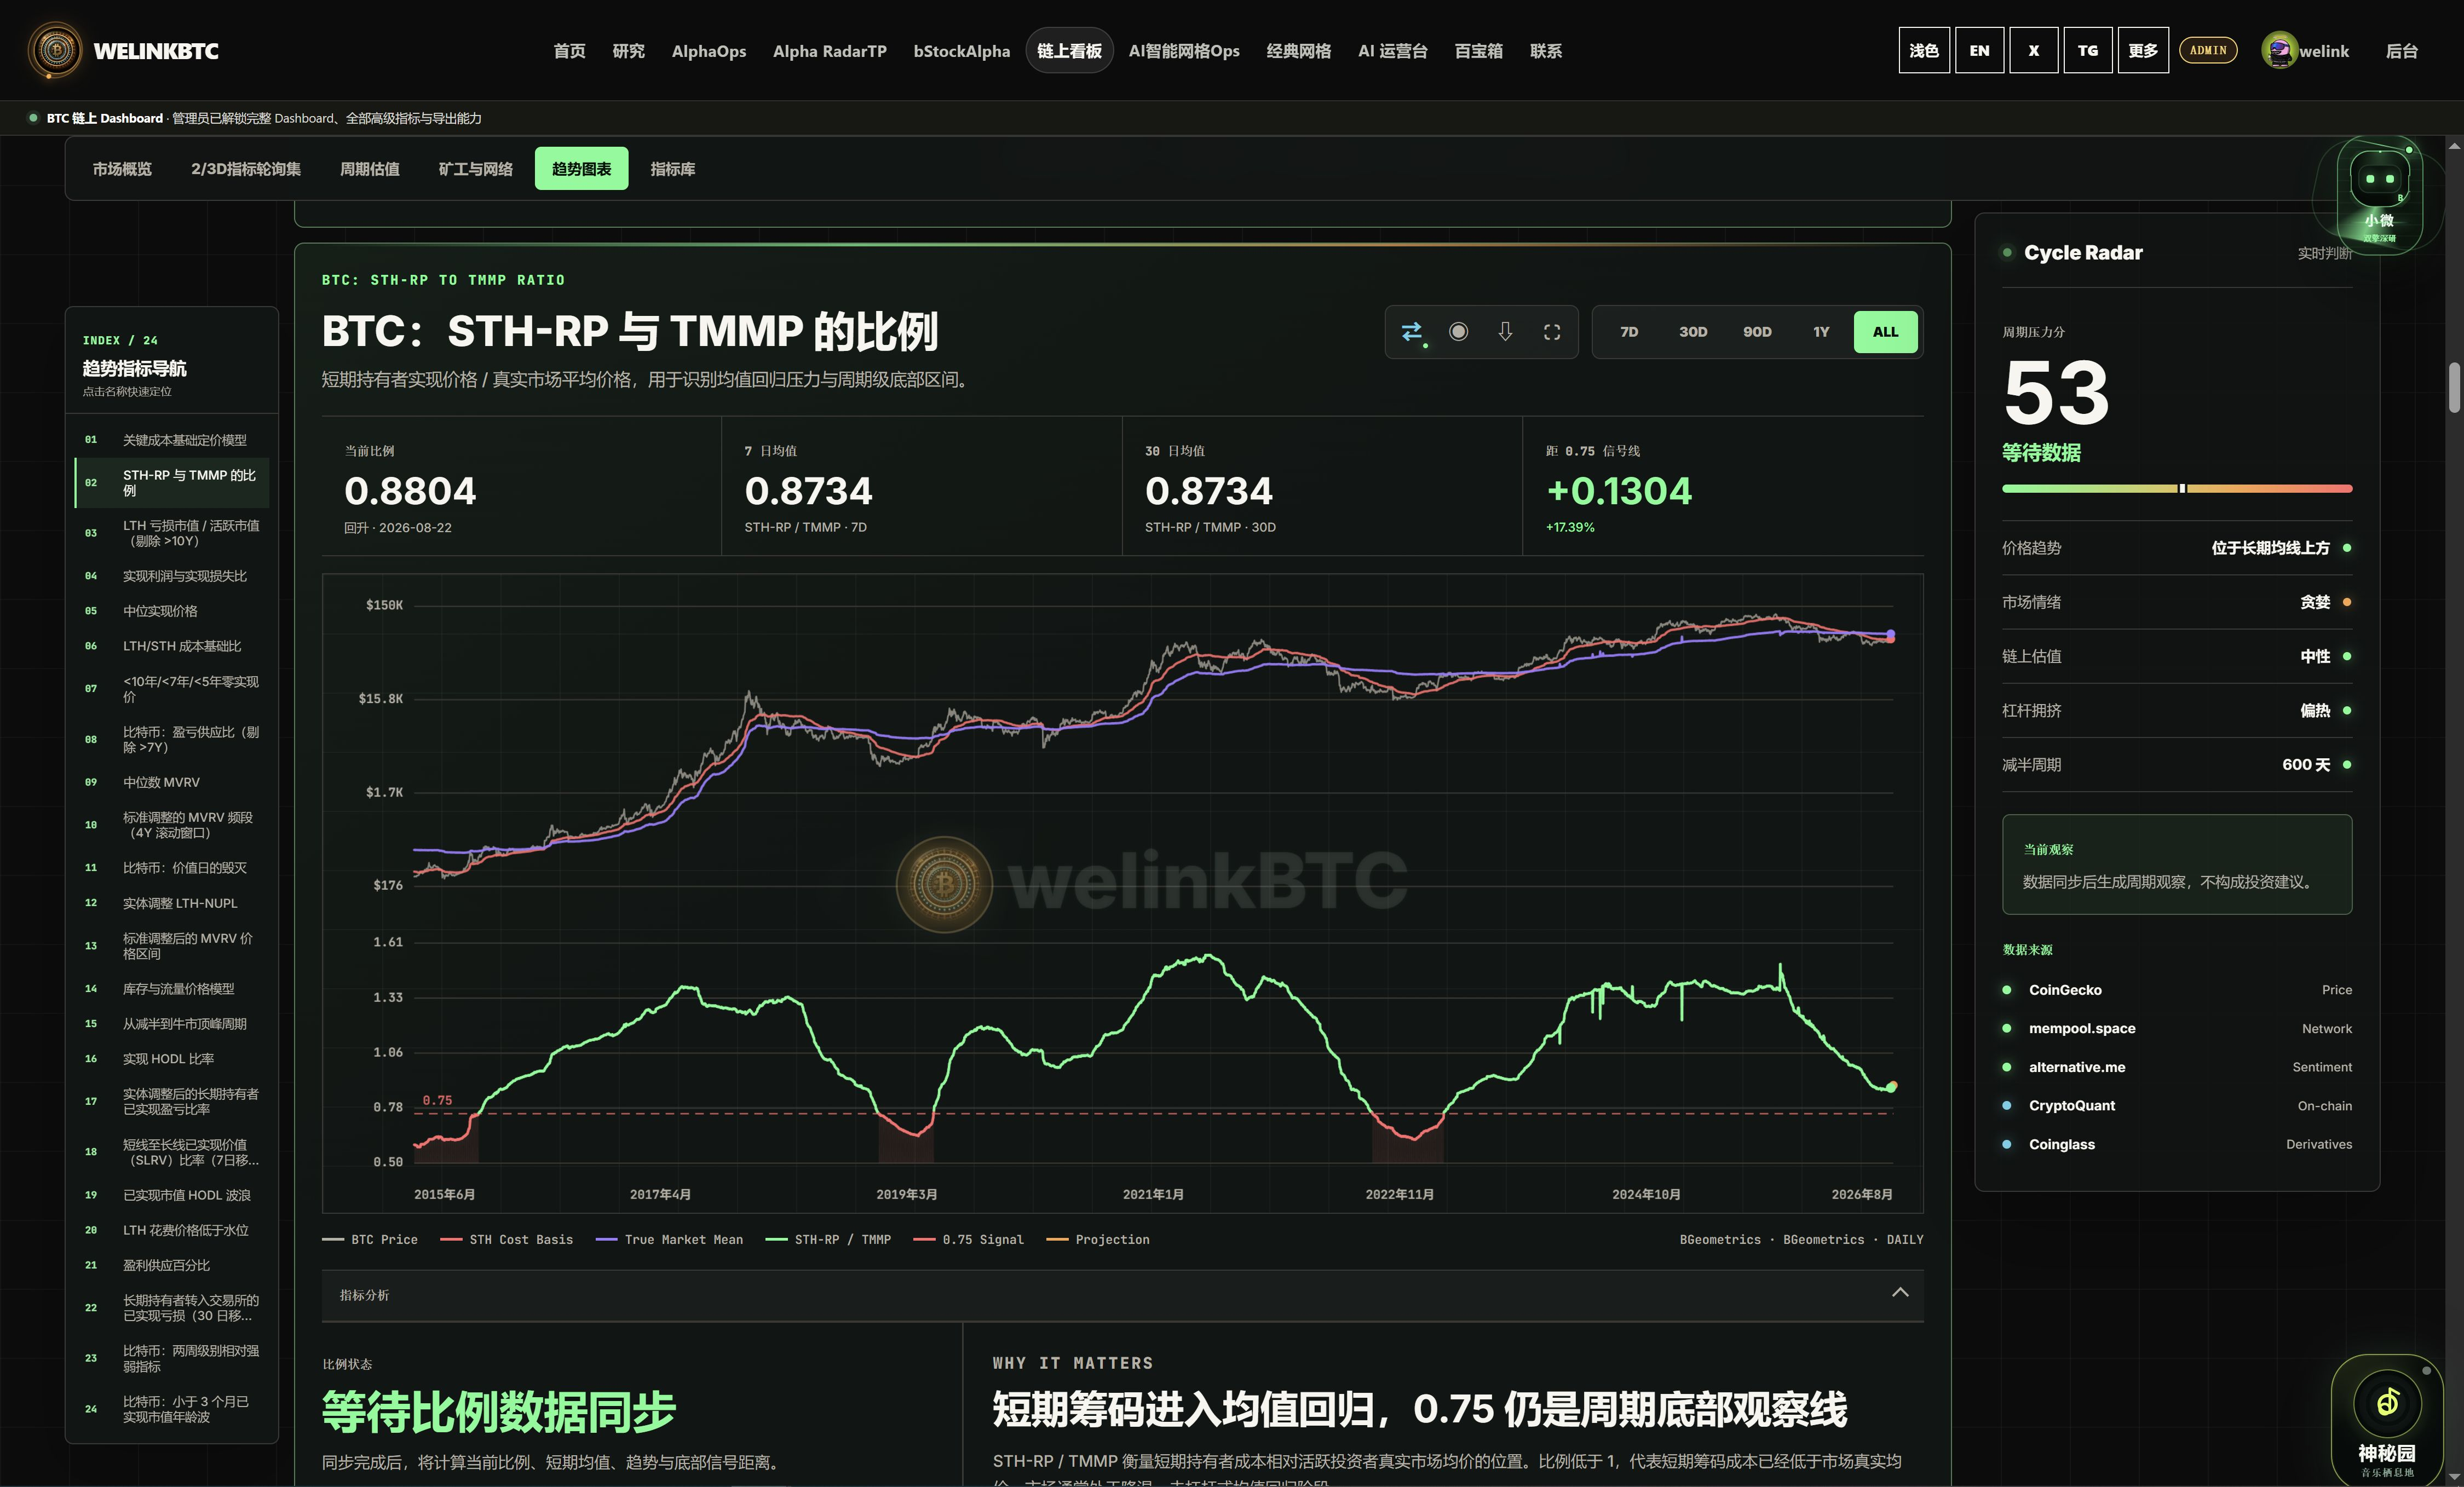The height and width of the screenshot is (1487, 2464).
Task: Open the 更多 menu in header
Action: [2143, 50]
